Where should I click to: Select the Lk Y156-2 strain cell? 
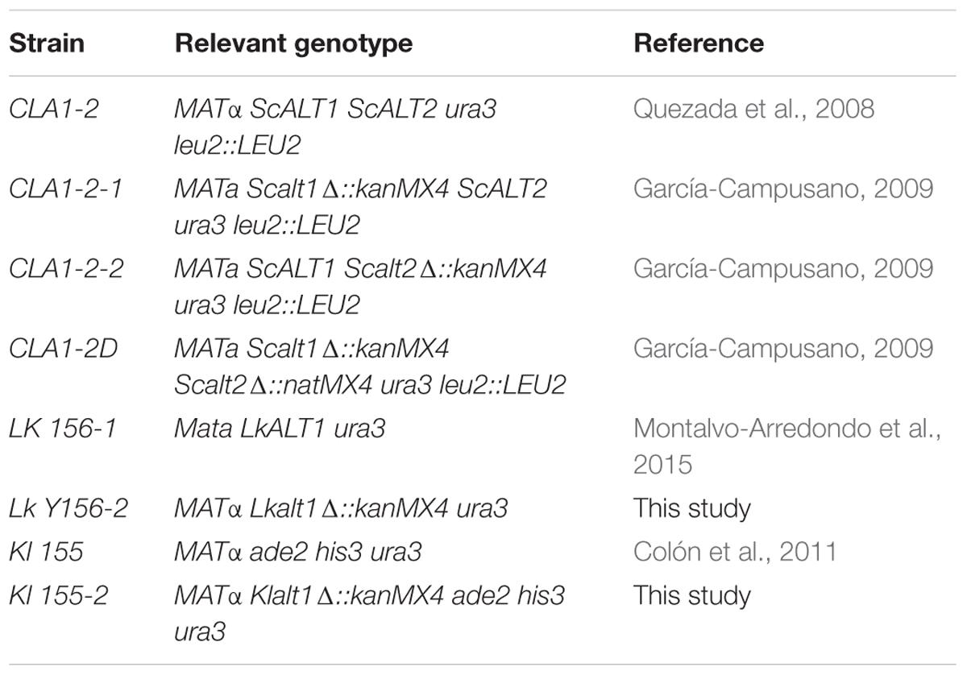[68, 509]
